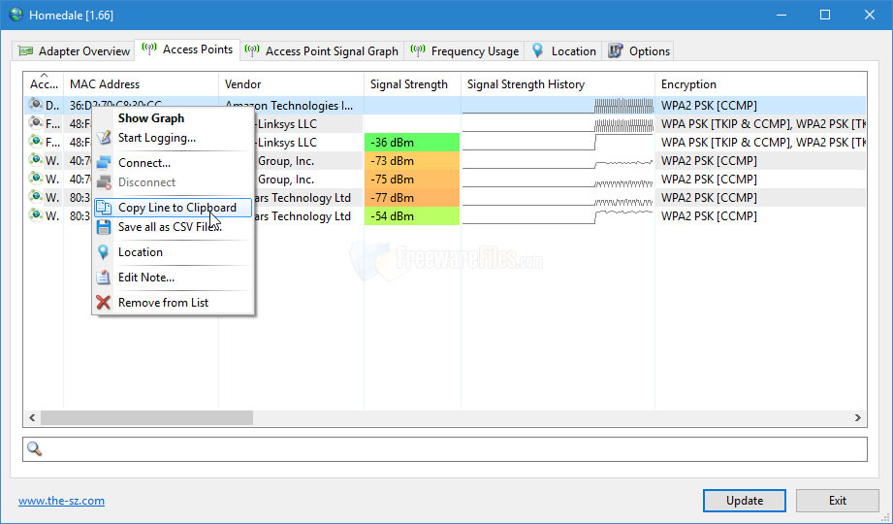The width and height of the screenshot is (893, 524).
Task: Choose Save all as CSV File
Action: 174,227
